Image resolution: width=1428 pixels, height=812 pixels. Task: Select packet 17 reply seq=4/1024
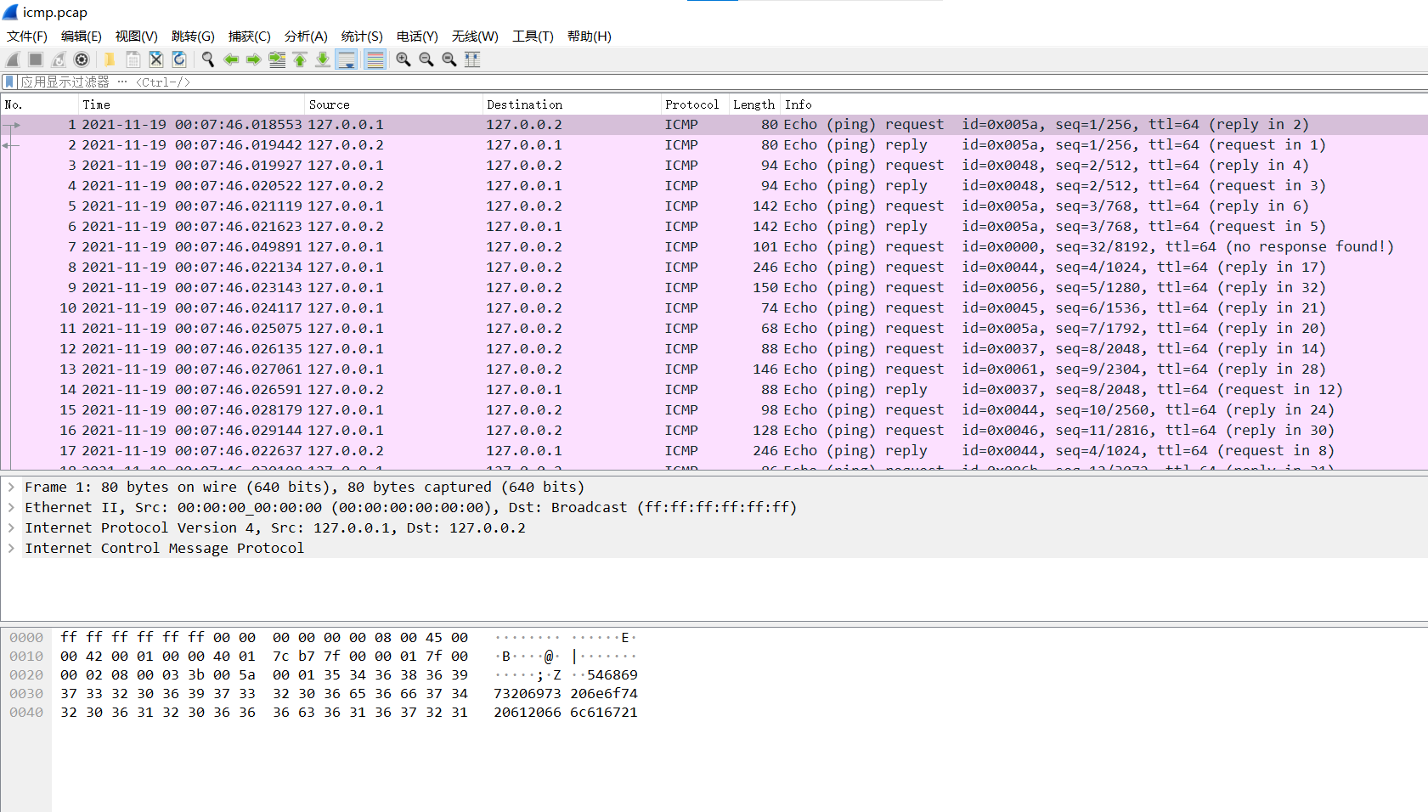coord(714,450)
